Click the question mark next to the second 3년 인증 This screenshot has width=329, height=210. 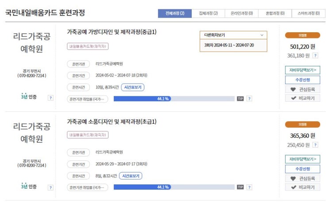(x=50, y=187)
